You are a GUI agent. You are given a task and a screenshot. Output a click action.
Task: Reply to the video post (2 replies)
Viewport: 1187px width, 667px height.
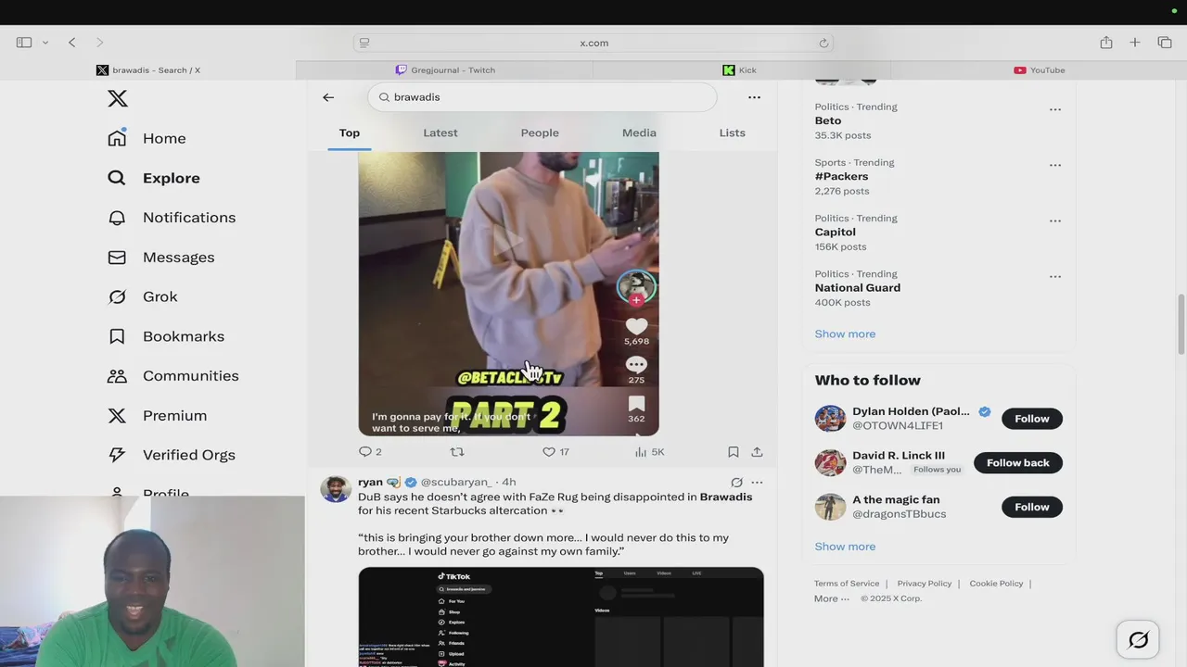(x=370, y=452)
